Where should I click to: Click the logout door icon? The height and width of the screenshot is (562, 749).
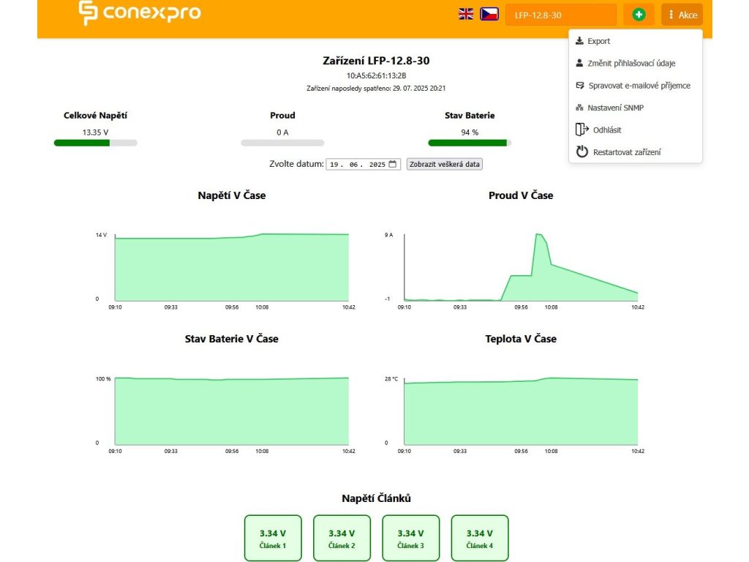581,130
